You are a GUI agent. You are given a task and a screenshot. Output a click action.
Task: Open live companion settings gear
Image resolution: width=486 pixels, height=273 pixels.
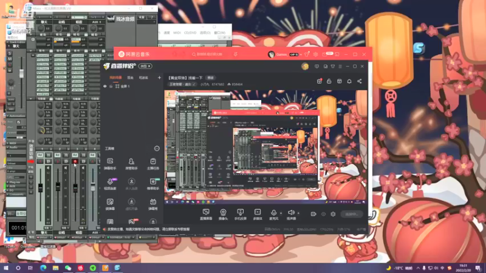pyautogui.click(x=333, y=214)
